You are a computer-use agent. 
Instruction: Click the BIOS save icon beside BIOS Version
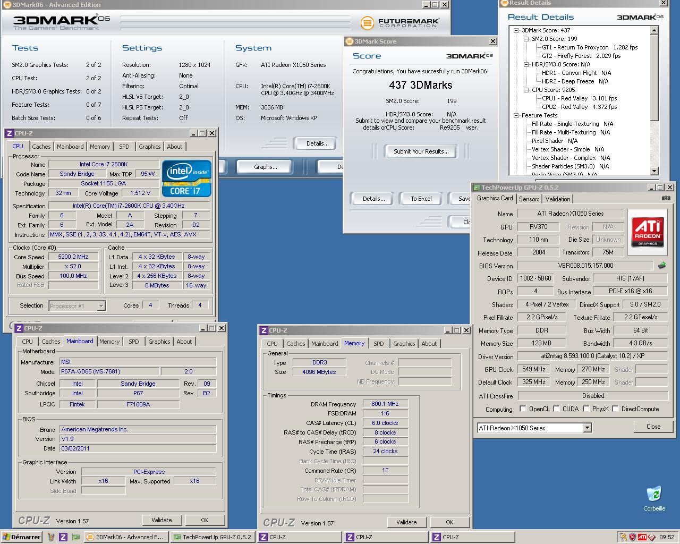662,265
